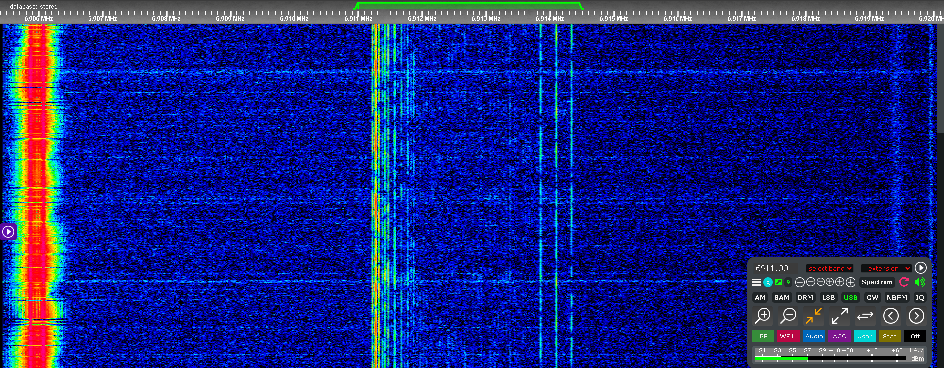
Task: Step frequency down with the medium minus circle
Action: (x=811, y=282)
